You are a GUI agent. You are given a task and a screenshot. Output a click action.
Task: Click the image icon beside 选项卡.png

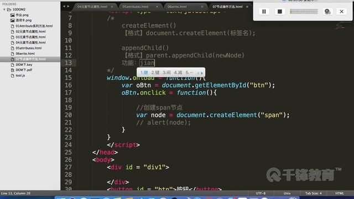pos(12,20)
